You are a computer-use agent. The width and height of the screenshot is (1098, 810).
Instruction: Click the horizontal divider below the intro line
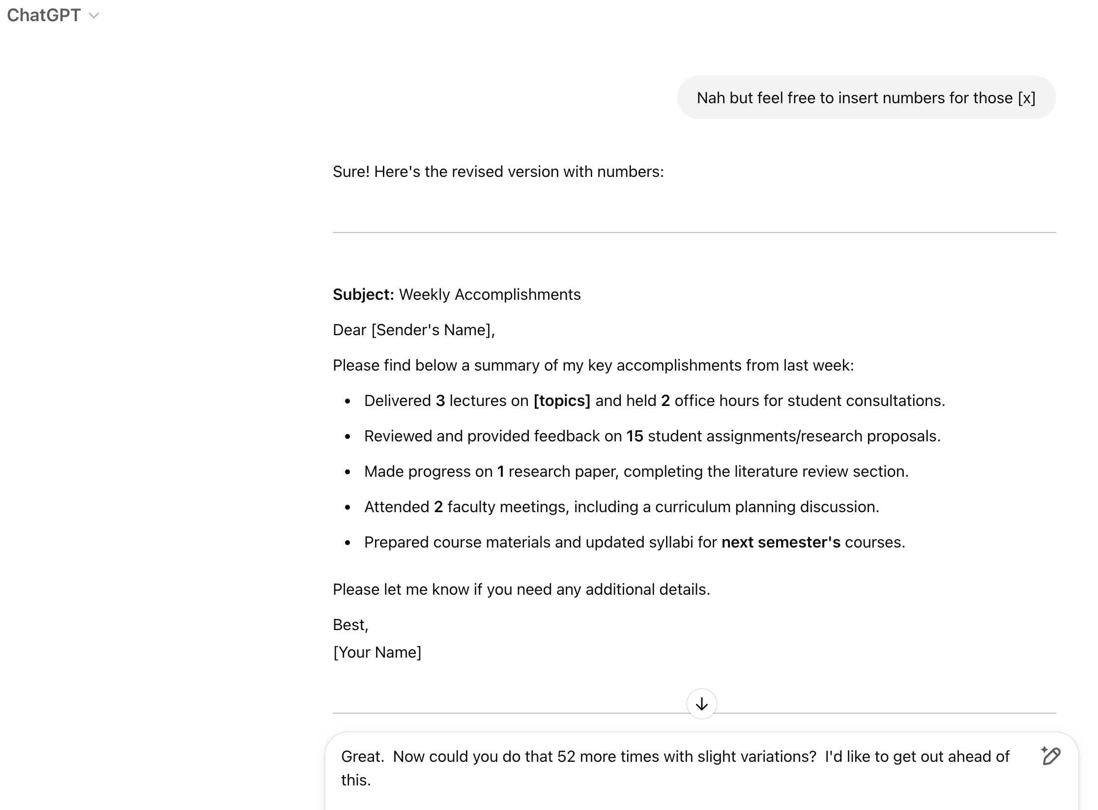[694, 232]
